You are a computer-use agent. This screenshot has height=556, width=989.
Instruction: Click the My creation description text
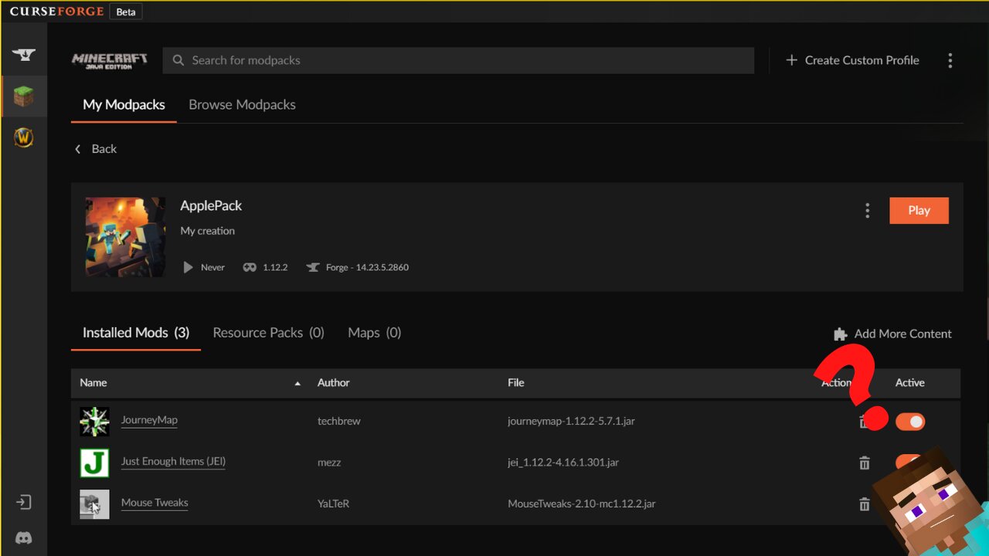(207, 231)
